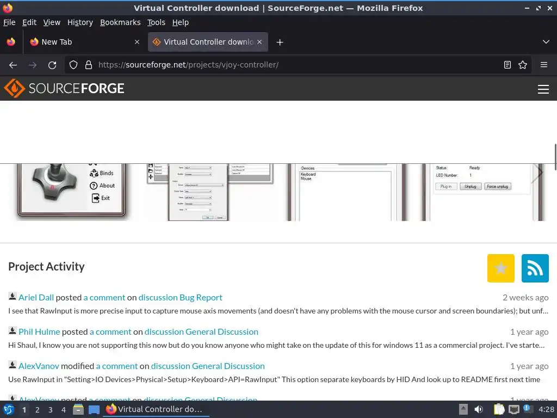Toggle reader view icon in address bar
The width and height of the screenshot is (557, 418).
pos(508,65)
